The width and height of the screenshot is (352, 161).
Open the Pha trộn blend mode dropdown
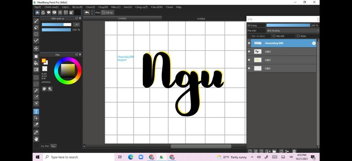click(293, 31)
